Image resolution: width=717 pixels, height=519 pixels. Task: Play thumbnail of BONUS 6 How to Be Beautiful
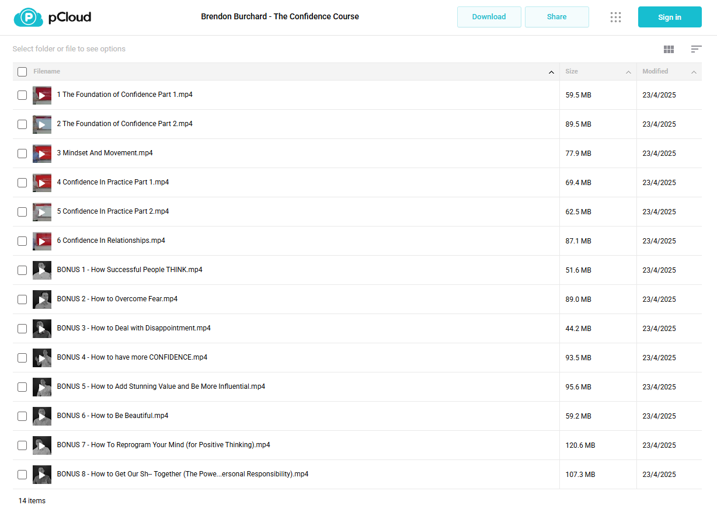tap(42, 416)
